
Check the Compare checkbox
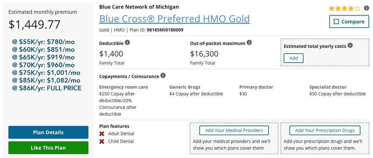pos(336,22)
